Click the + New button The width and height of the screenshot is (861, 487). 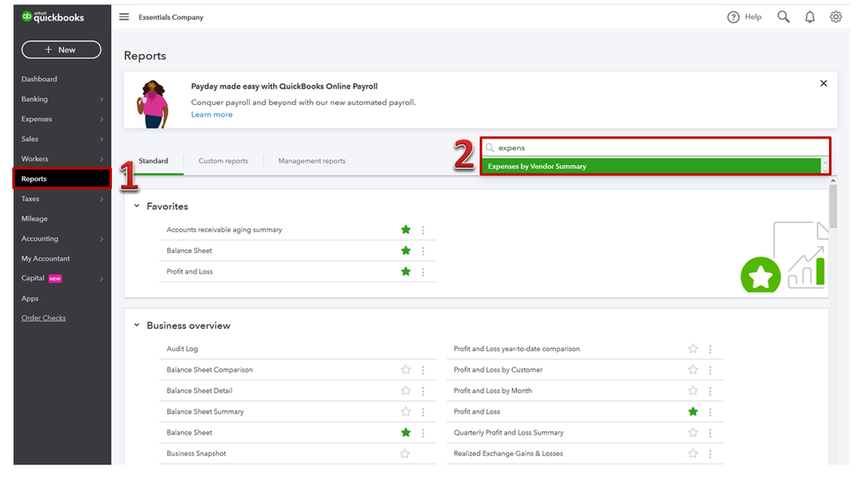pyautogui.click(x=61, y=49)
